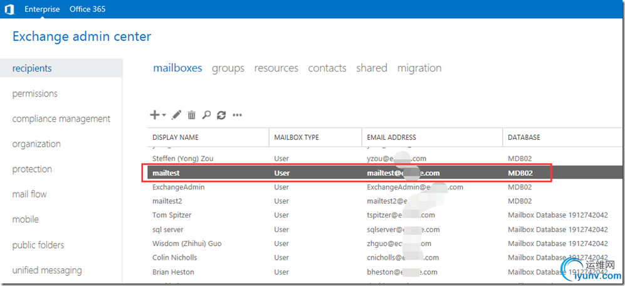625x286 pixels.
Task: Open the more options ellipsis icon
Action: point(238,115)
